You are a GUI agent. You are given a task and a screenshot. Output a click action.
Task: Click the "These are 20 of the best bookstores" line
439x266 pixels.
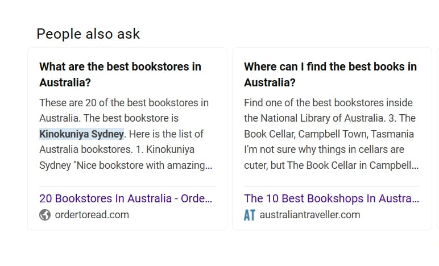click(x=123, y=103)
